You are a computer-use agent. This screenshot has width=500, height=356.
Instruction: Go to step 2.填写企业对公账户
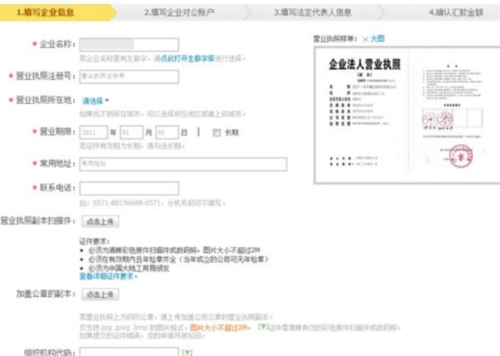(x=185, y=12)
